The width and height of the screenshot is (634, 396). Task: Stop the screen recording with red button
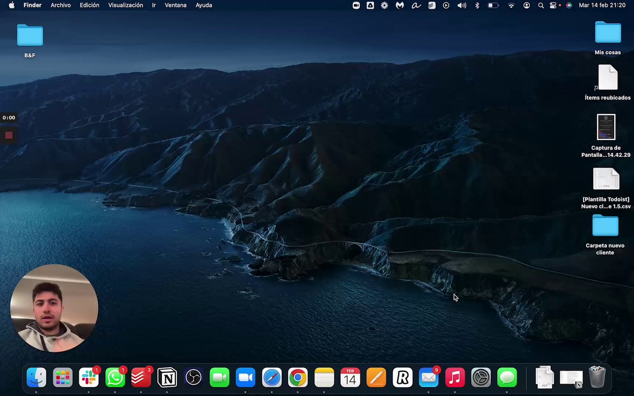click(9, 135)
